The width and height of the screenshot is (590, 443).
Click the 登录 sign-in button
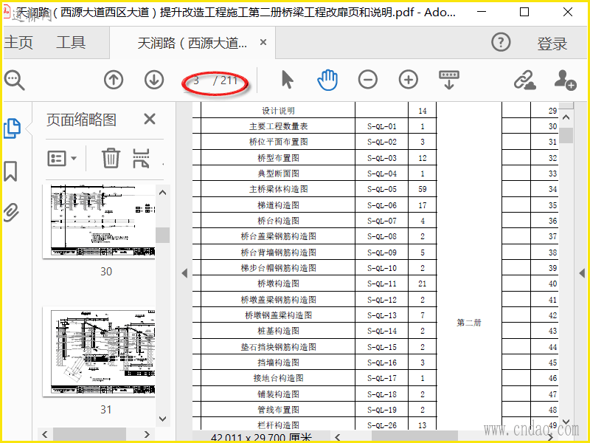[552, 44]
